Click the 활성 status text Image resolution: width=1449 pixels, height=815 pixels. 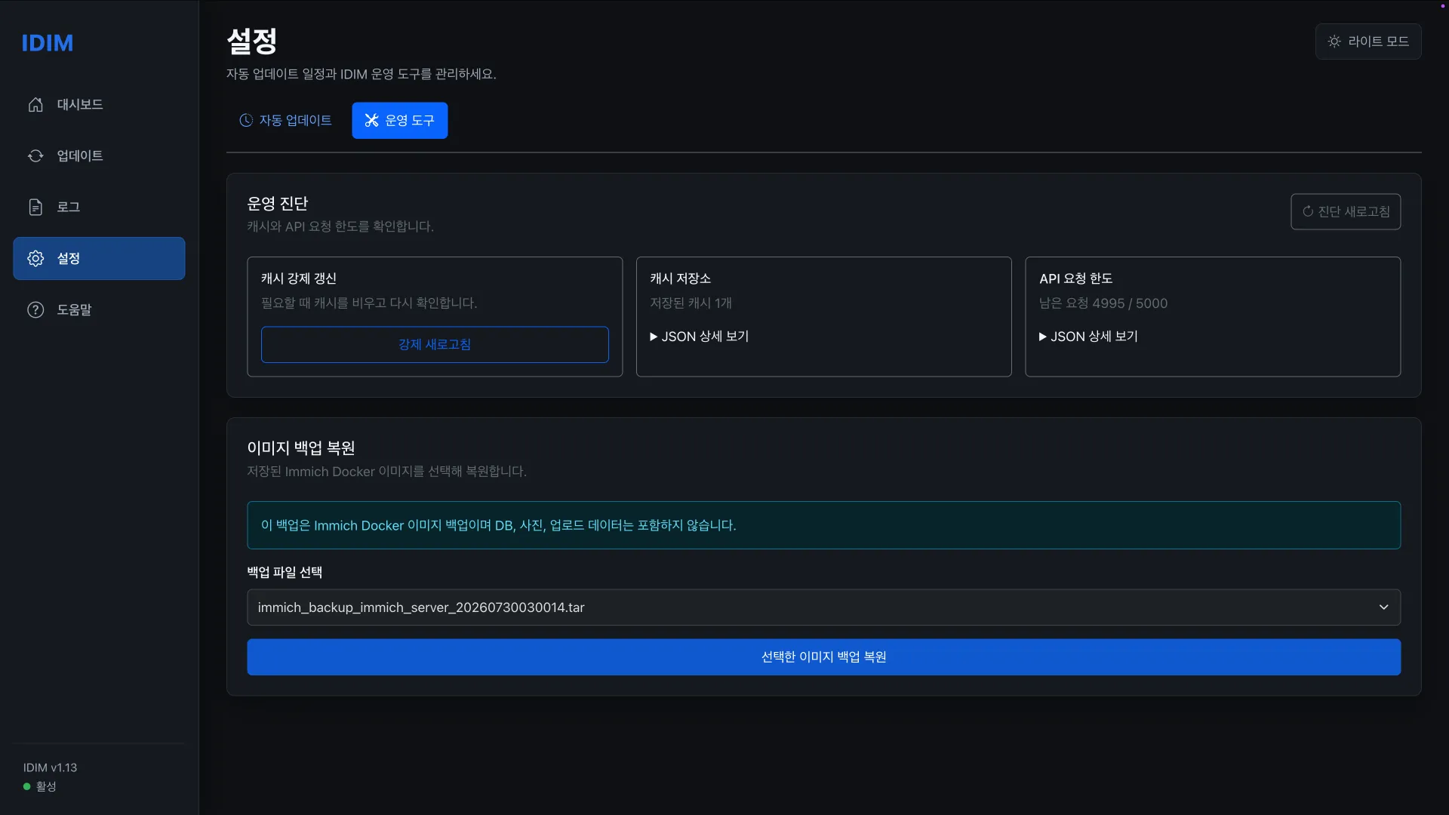click(46, 786)
